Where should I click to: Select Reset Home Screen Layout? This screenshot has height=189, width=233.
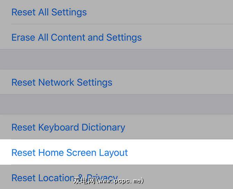pos(70,153)
